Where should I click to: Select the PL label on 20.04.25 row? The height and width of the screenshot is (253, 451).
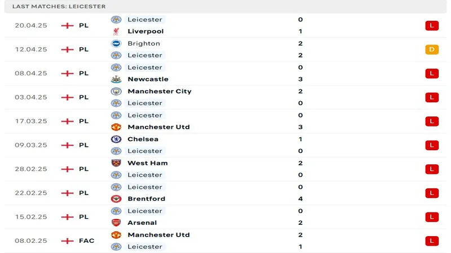[83, 25]
